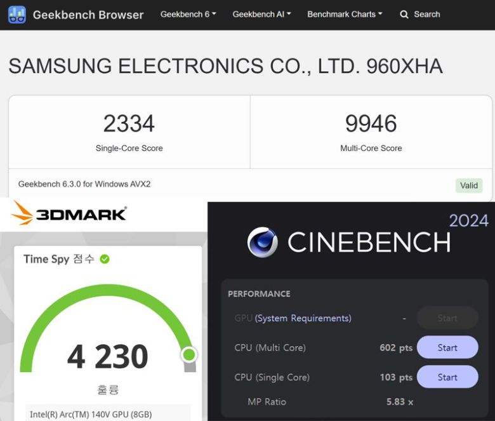Viewport: 495px width, 421px height.
Task: Click the disabled GPU Start button
Action: [447, 318]
